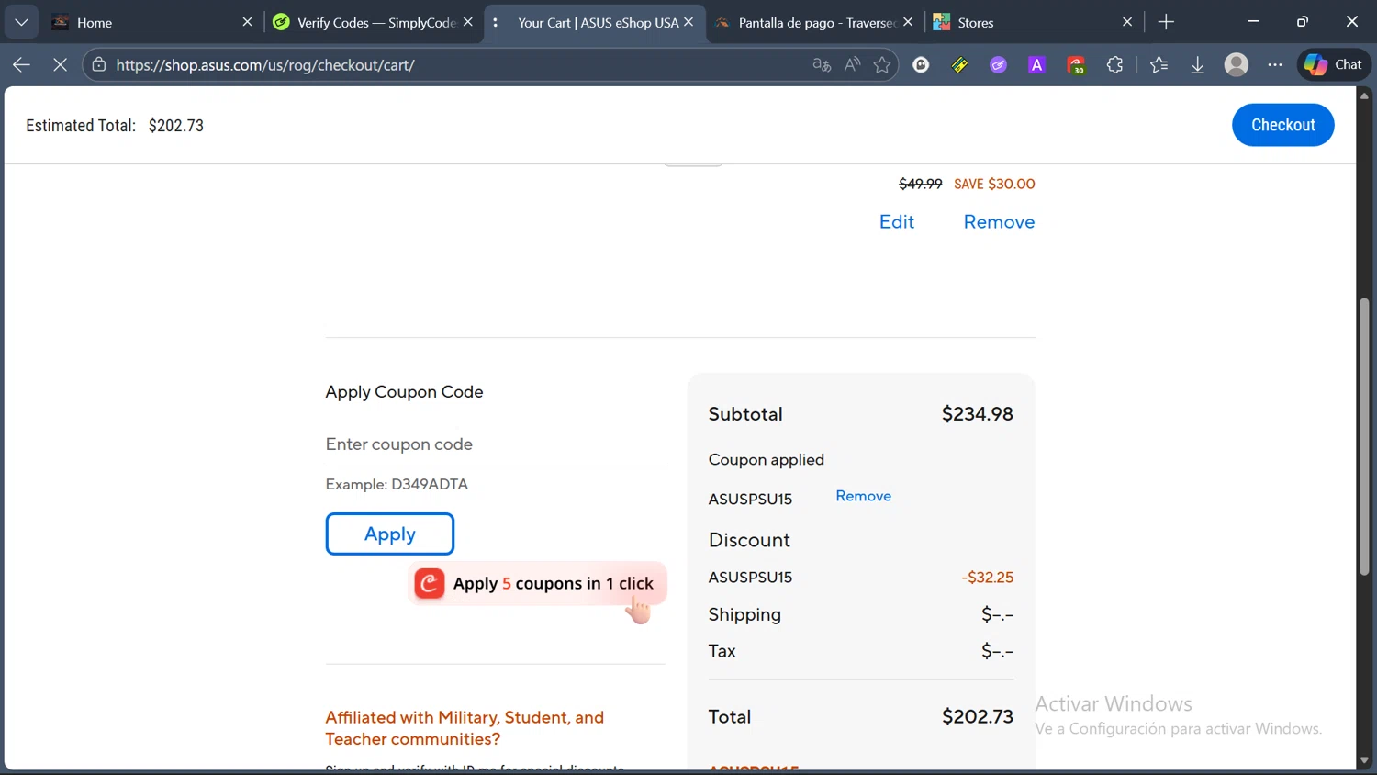Open the purple round extension icon
1377x775 pixels.
pos(998,64)
